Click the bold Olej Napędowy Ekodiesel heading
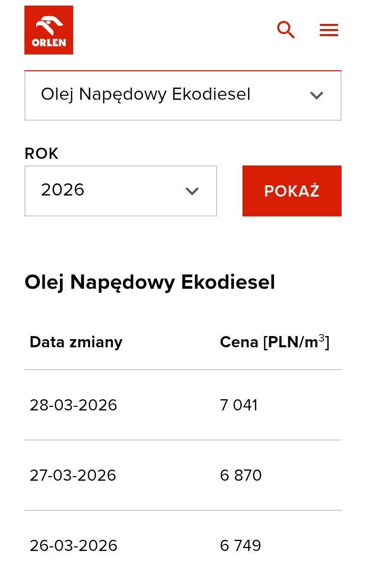This screenshot has width=366, height=580. click(150, 282)
